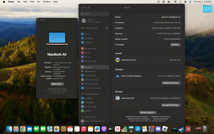This screenshot has width=214, height=134.
Task: Open the App Store from the Dock
Action: [x=138, y=129]
